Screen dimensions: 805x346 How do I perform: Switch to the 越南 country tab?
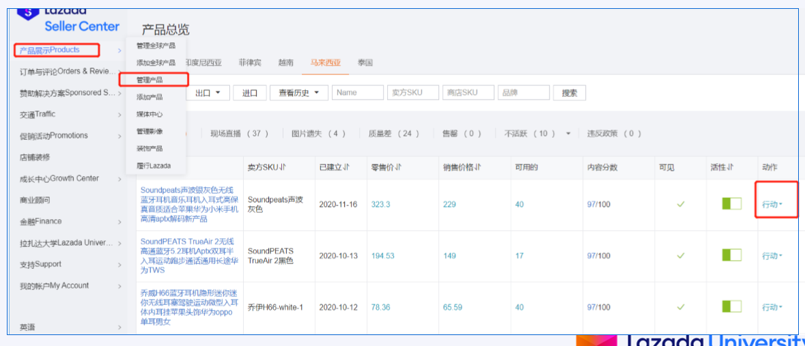tap(286, 63)
